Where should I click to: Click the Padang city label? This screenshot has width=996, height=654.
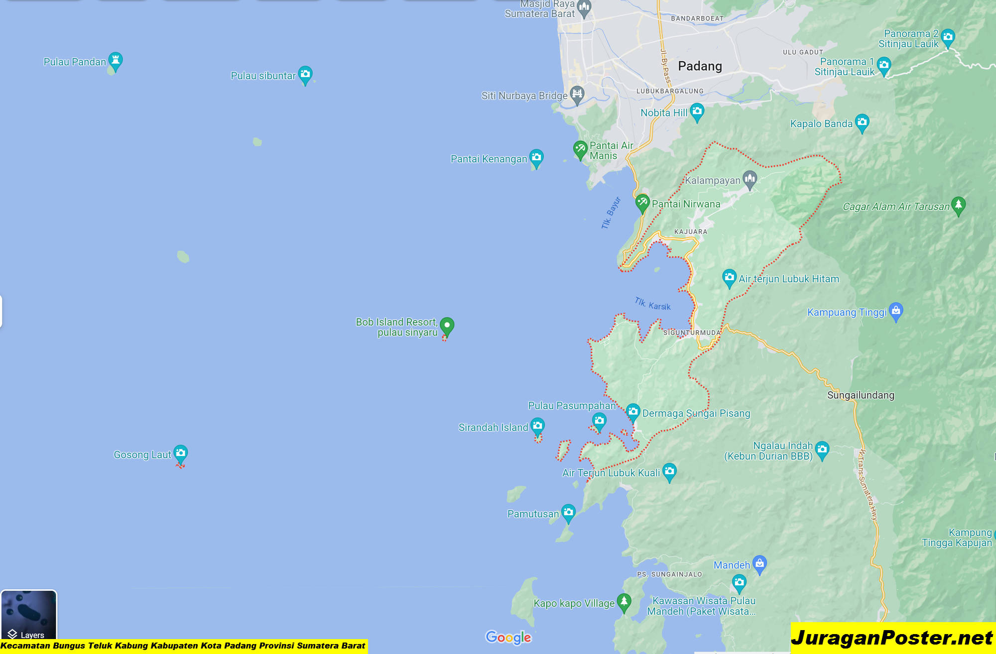pos(700,66)
